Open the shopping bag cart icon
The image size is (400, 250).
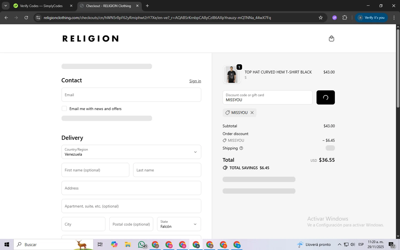(331, 39)
